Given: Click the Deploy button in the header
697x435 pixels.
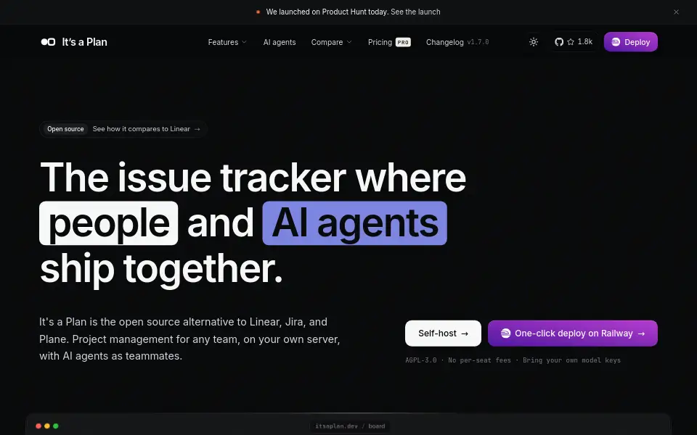Looking at the screenshot, I should pyautogui.click(x=630, y=42).
